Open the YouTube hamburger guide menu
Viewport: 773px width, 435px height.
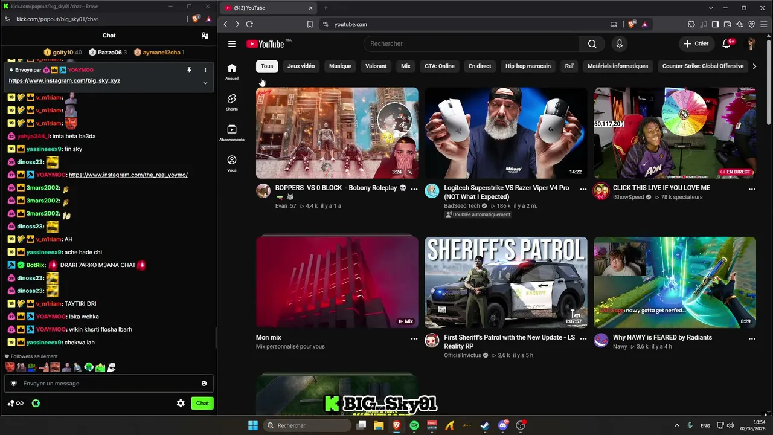[x=232, y=43]
